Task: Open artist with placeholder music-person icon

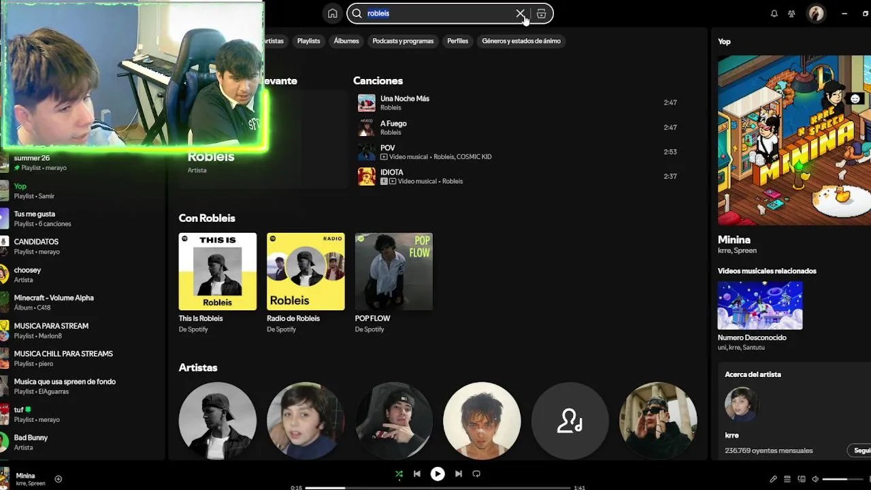Action: click(x=570, y=421)
